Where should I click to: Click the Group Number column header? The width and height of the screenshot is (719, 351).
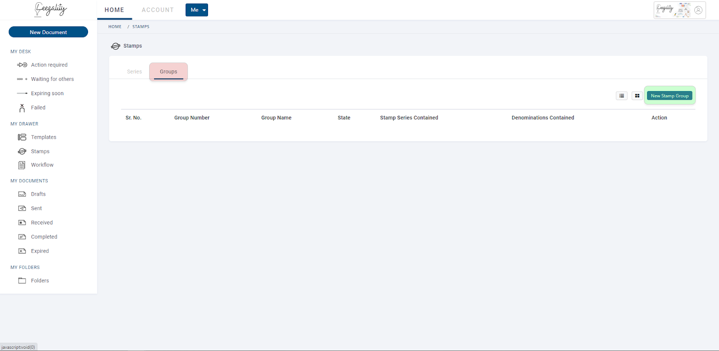[192, 118]
